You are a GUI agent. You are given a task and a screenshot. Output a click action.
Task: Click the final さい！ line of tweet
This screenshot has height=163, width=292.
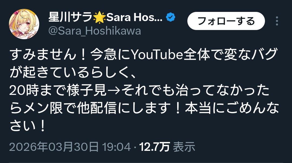pos(27,126)
